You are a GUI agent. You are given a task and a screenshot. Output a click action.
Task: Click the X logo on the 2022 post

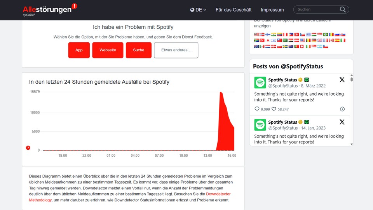point(342,80)
